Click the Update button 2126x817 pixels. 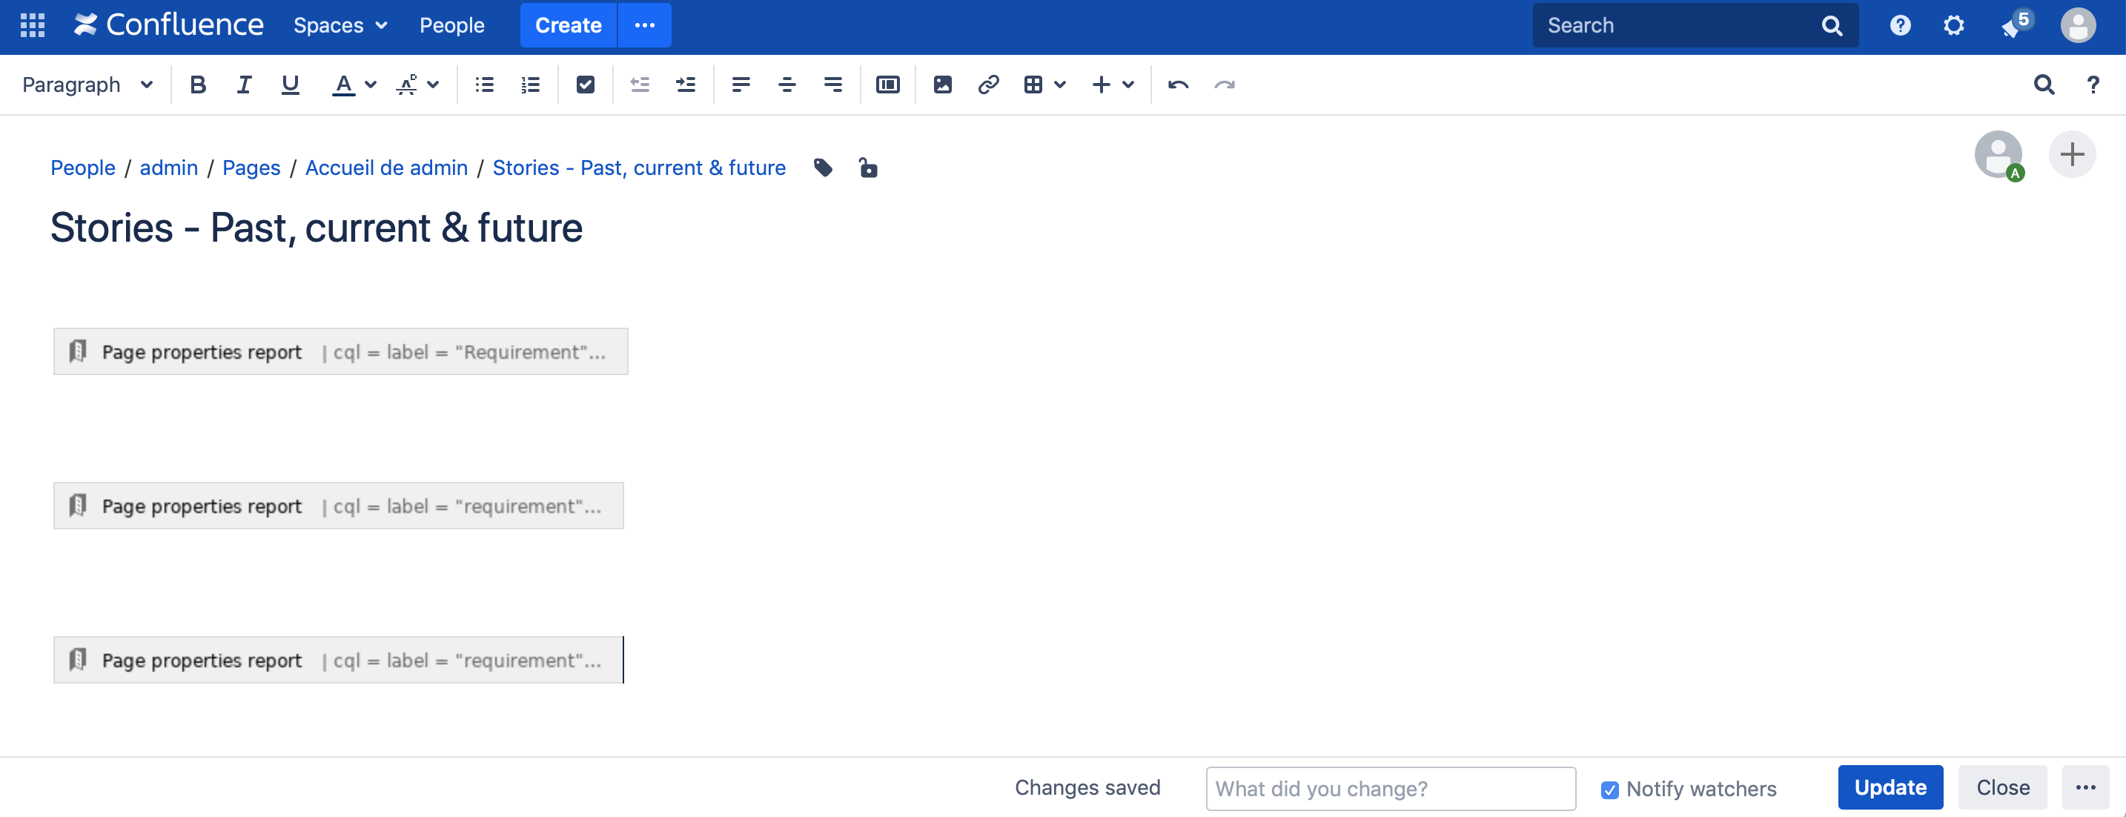pos(1890,787)
